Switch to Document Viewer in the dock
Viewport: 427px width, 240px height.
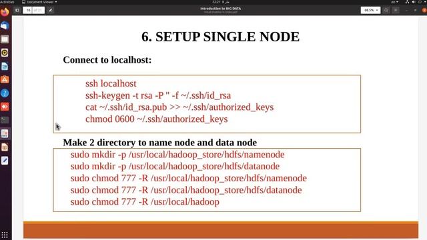(x=5, y=133)
